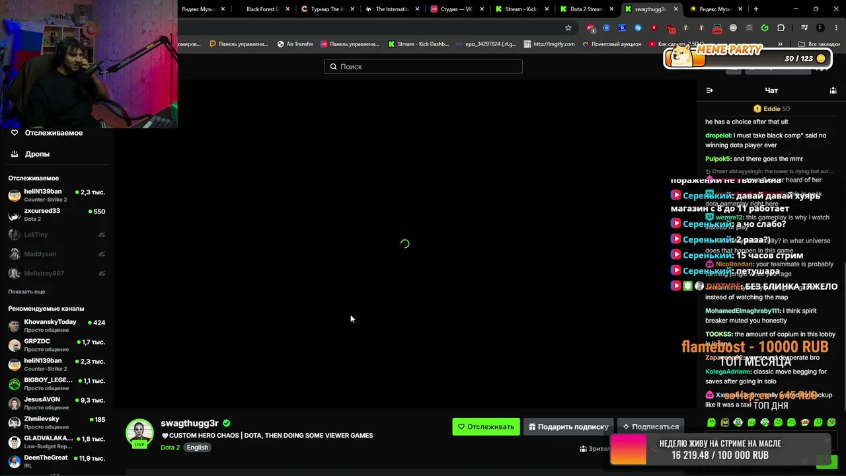Open the media controls playlist icon
This screenshot has width=846, height=476.
click(x=804, y=28)
